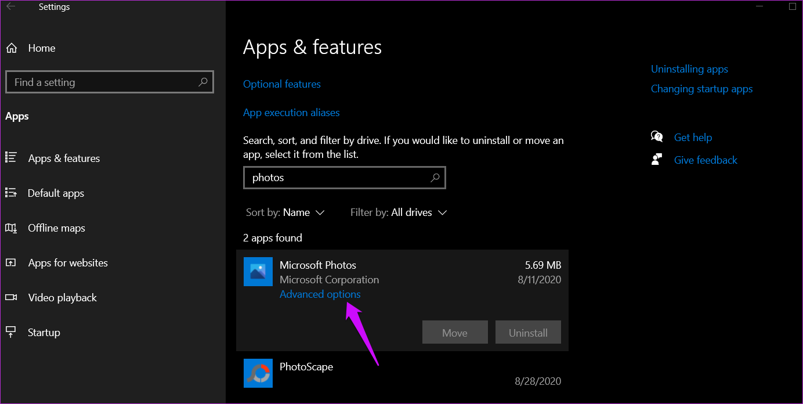Open the Uninstalling apps help link

click(x=689, y=69)
